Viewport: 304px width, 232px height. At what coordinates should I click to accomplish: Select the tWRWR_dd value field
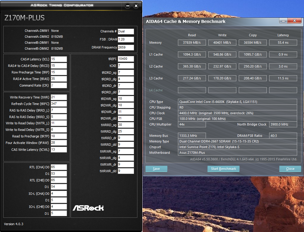point(126,171)
